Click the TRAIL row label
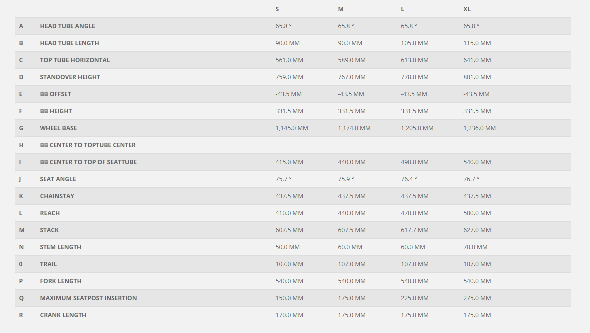This screenshot has height=333, width=590. (x=48, y=264)
